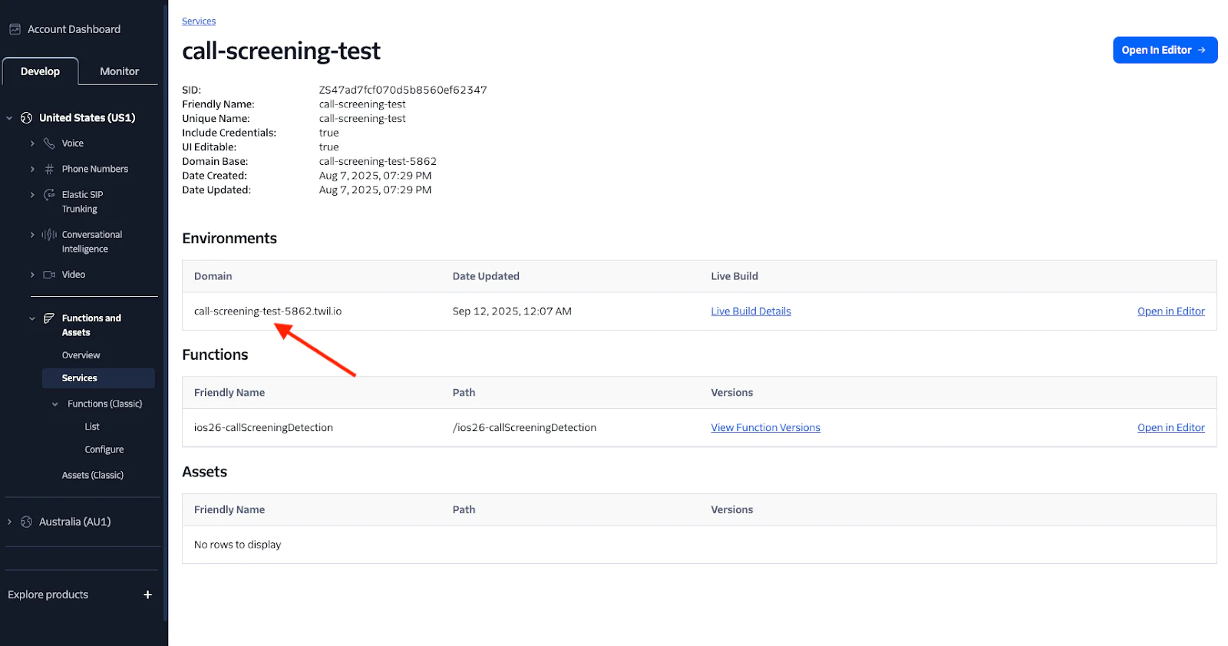
Task: Click the No rows to display text
Action: [237, 545]
